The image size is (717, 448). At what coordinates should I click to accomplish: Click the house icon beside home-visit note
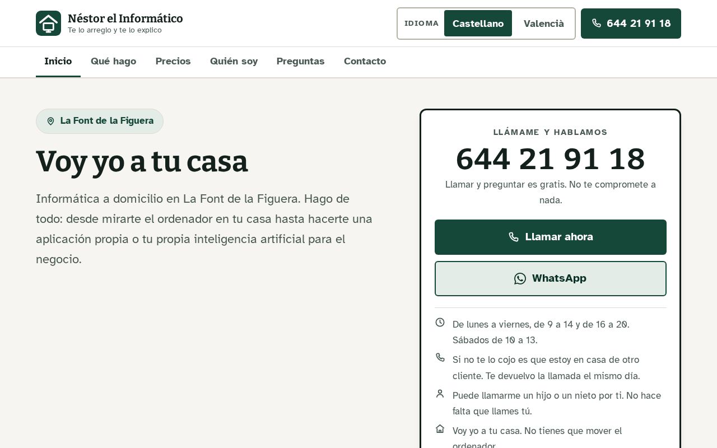[x=440, y=429]
